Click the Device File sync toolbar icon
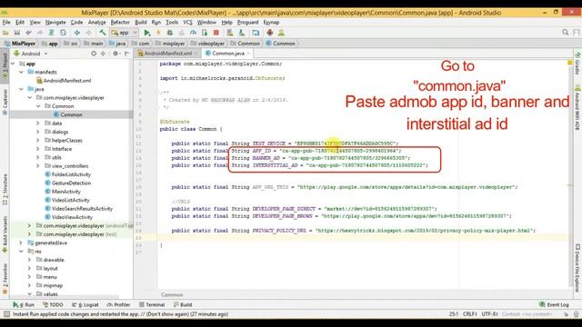The height and width of the screenshot is (327, 582). 256,33
